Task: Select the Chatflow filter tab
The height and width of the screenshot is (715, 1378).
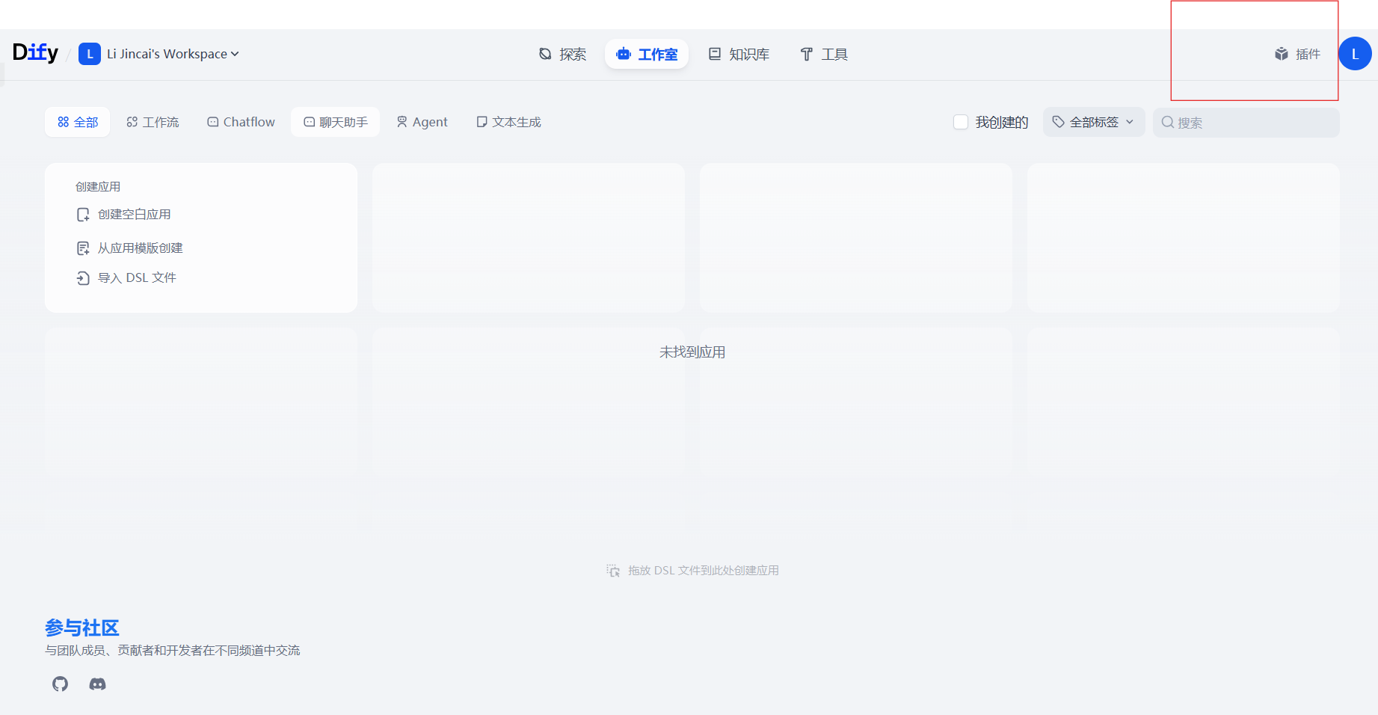Action: 240,121
